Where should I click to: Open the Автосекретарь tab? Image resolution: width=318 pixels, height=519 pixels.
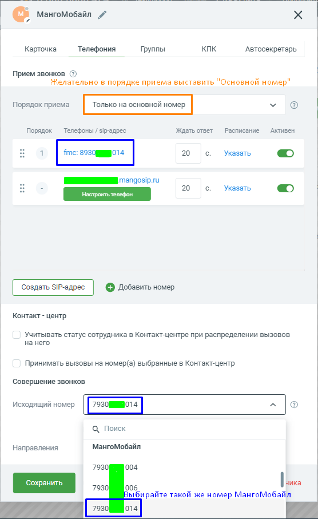pyautogui.click(x=271, y=49)
